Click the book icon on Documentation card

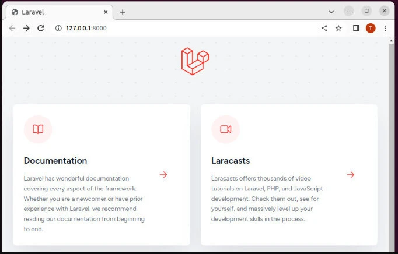pyautogui.click(x=38, y=129)
